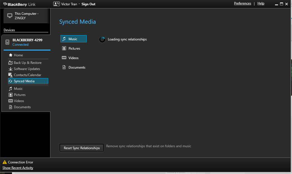Open Videos under the device sidebar
292x174 pixels.
[x=28, y=101]
